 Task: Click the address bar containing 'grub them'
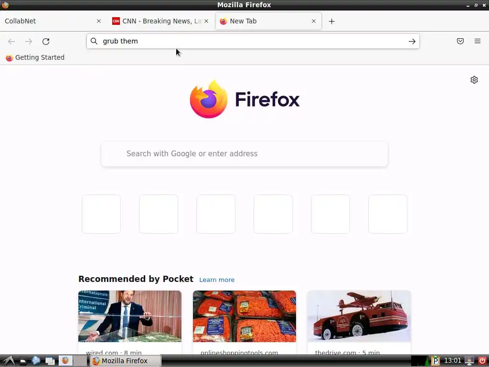[x=253, y=41]
